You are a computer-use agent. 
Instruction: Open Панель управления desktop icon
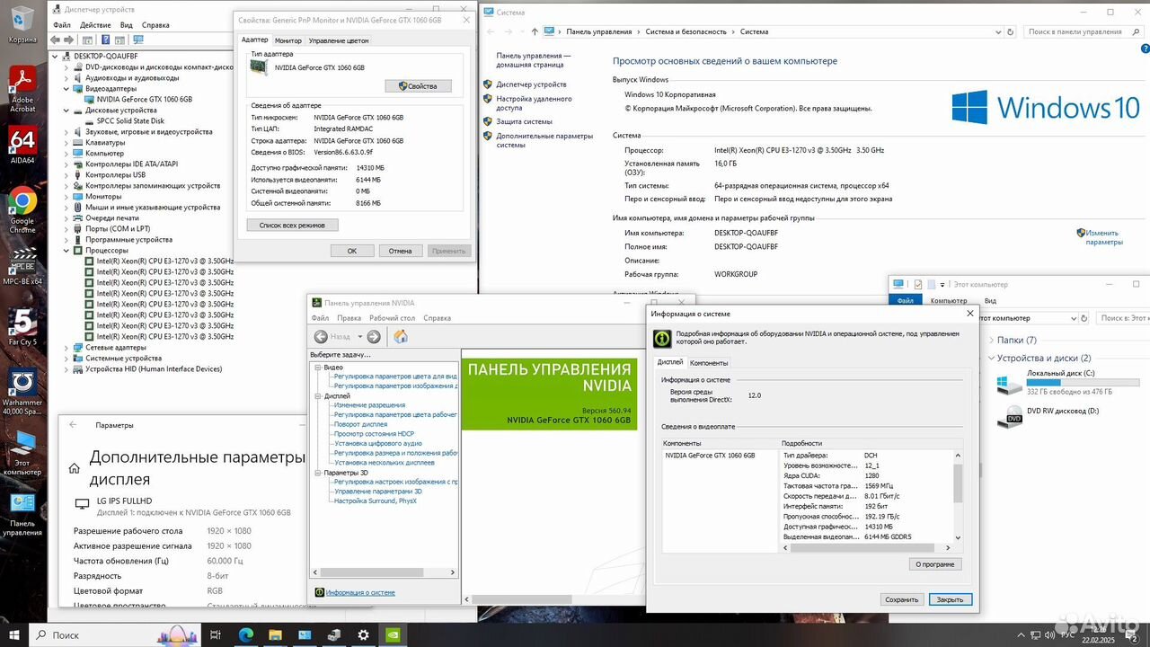coord(22,514)
